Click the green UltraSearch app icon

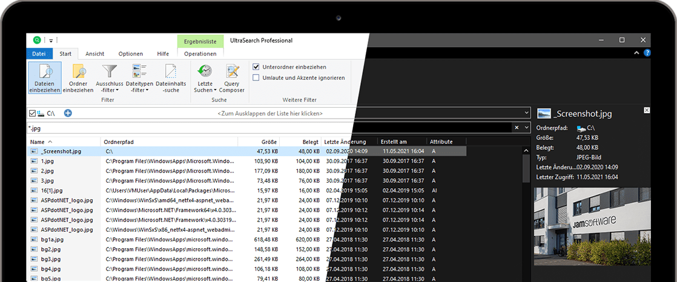37,40
